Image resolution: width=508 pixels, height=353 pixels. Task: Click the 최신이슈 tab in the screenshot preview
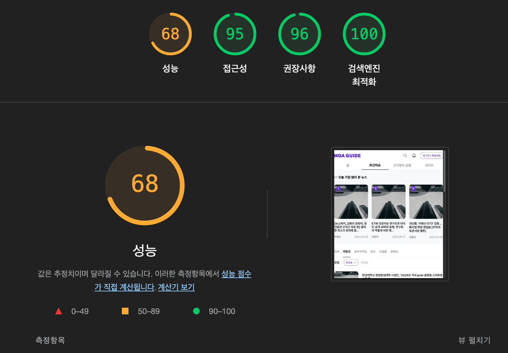(375, 165)
